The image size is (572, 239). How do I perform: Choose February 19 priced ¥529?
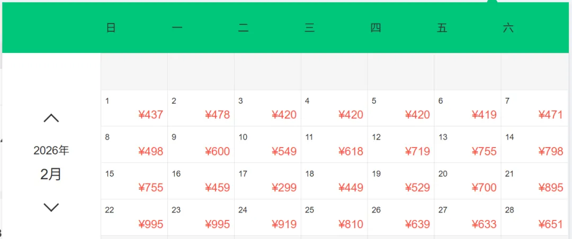point(401,181)
